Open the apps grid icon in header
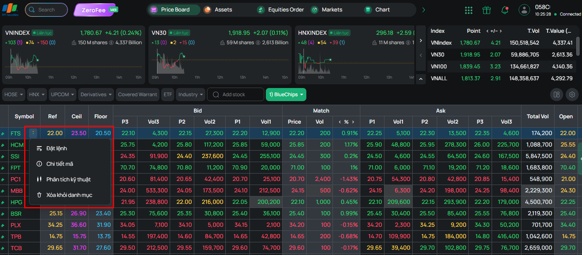Viewport: 582px width, 255px height. [x=469, y=10]
